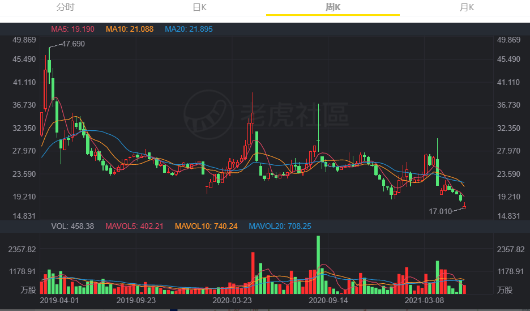Click the 47.690 high price annotation

[x=74, y=44]
